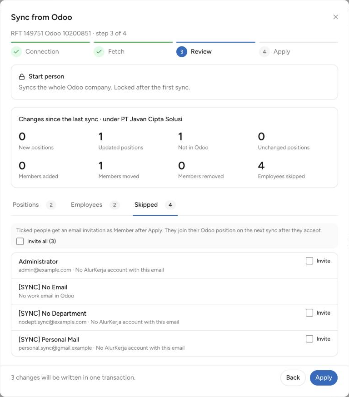Image resolution: width=349 pixels, height=397 pixels.
Task: Click the [SYNC] No Department row name
Action: 52,313
